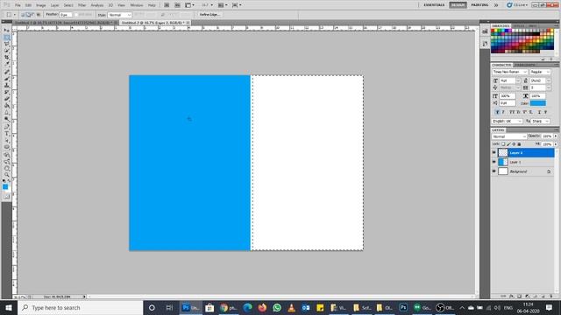The width and height of the screenshot is (561, 315).
Task: Click the Windows taskbar search box
Action: [81, 307]
